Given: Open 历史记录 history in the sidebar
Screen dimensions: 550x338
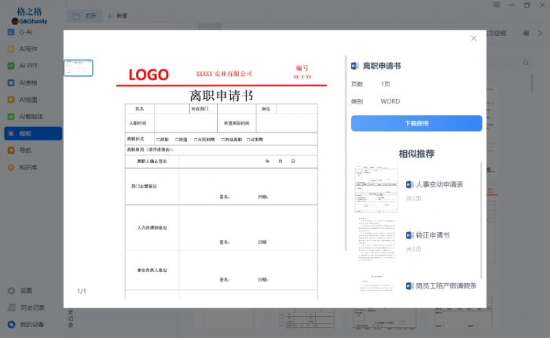Looking at the screenshot, I should [x=12, y=307].
